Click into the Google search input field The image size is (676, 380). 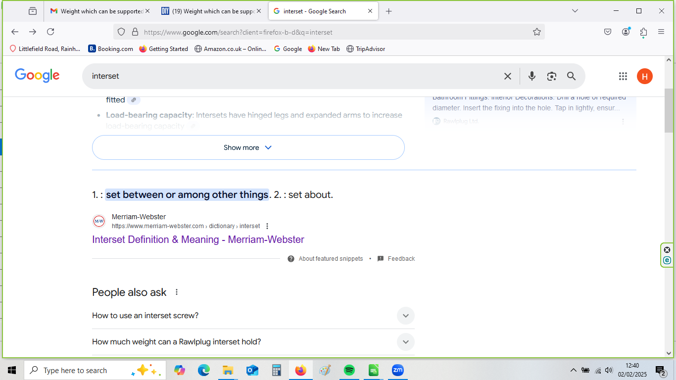click(x=292, y=76)
